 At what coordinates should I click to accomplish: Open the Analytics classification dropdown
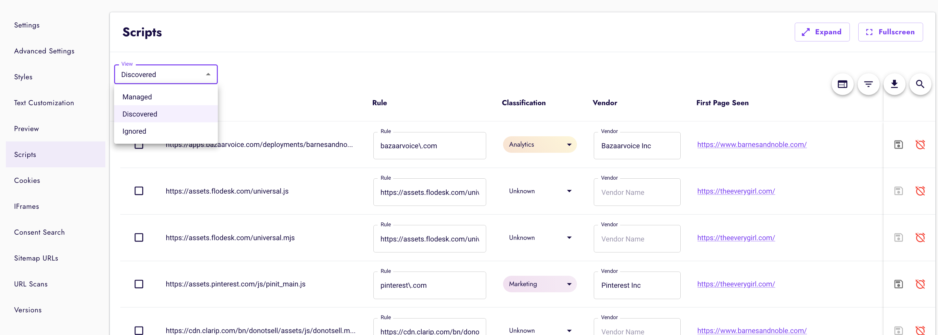point(539,144)
